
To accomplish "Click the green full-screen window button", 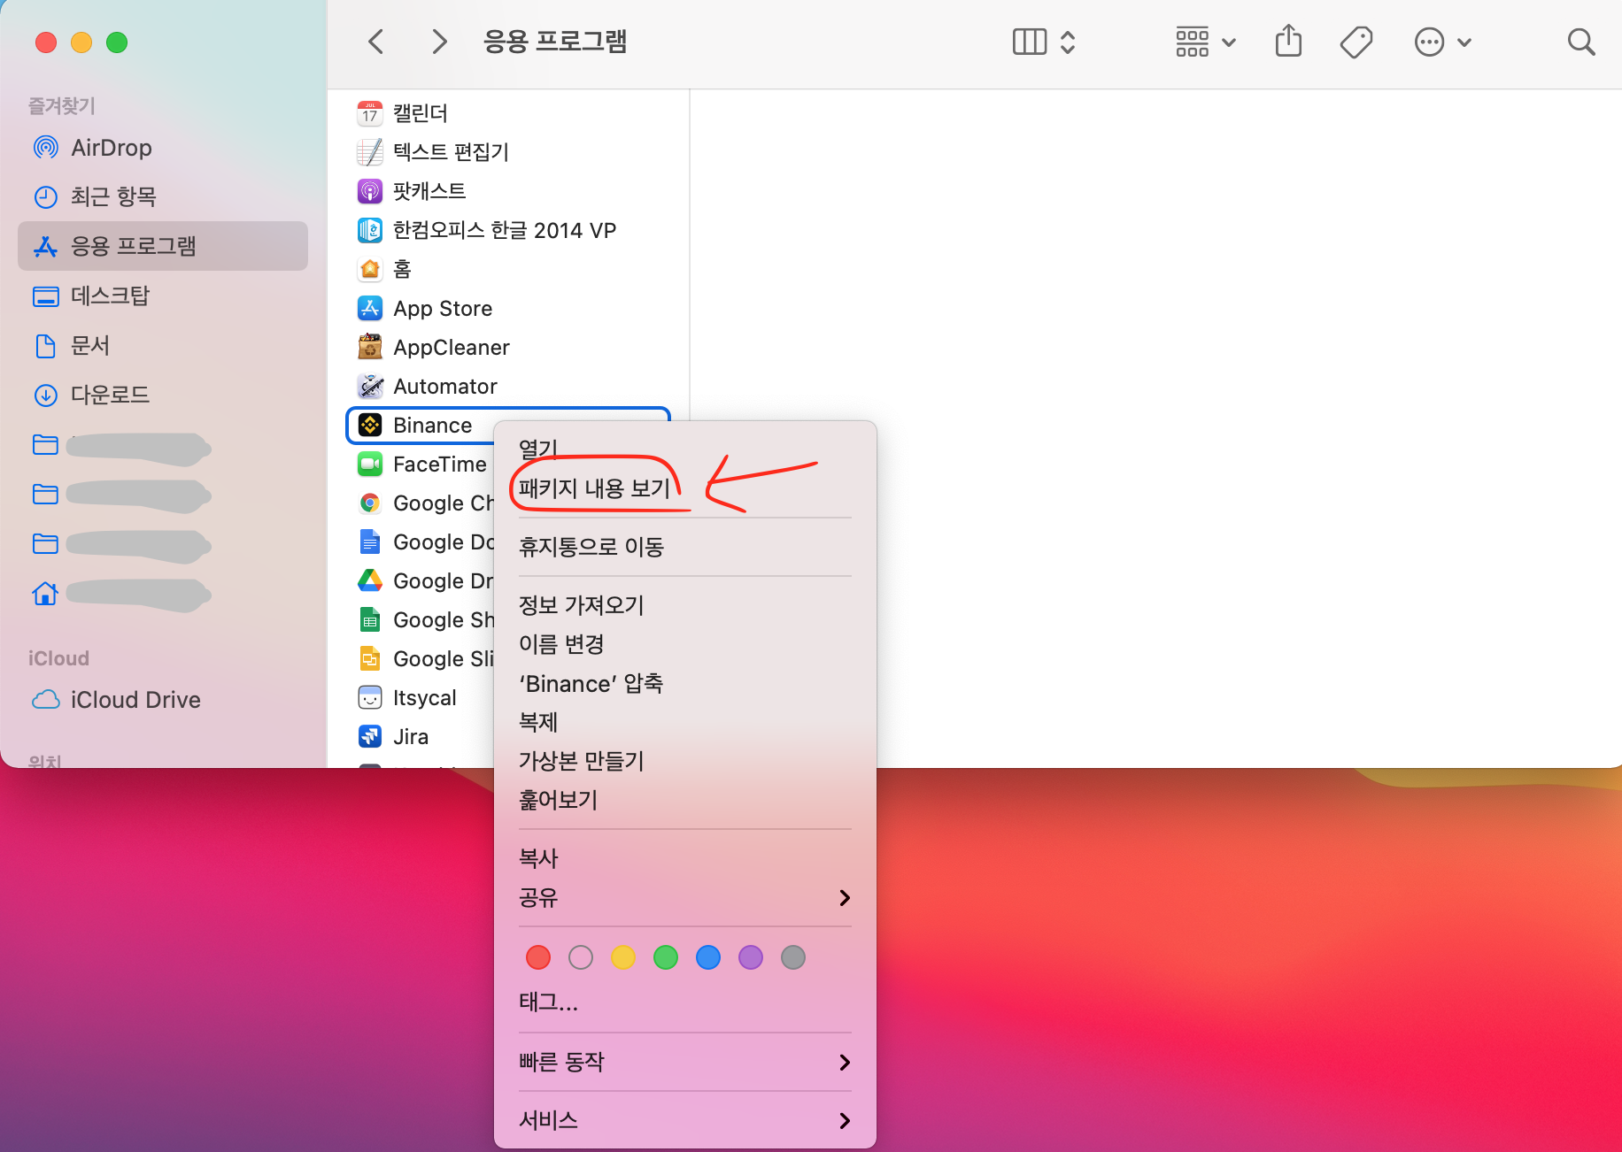I will point(117,42).
